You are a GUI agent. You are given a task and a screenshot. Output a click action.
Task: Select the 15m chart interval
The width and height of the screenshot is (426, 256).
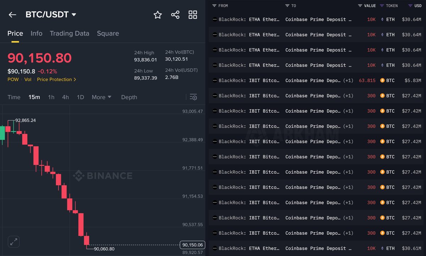click(34, 97)
